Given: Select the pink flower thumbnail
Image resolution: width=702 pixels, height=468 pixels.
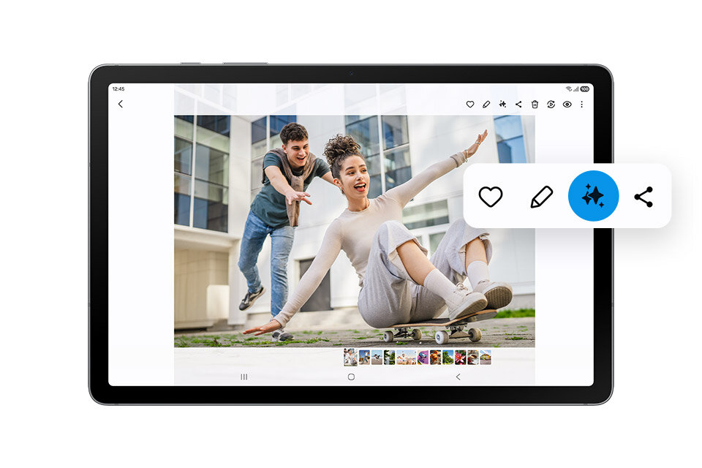Looking at the screenshot, I should [460, 357].
